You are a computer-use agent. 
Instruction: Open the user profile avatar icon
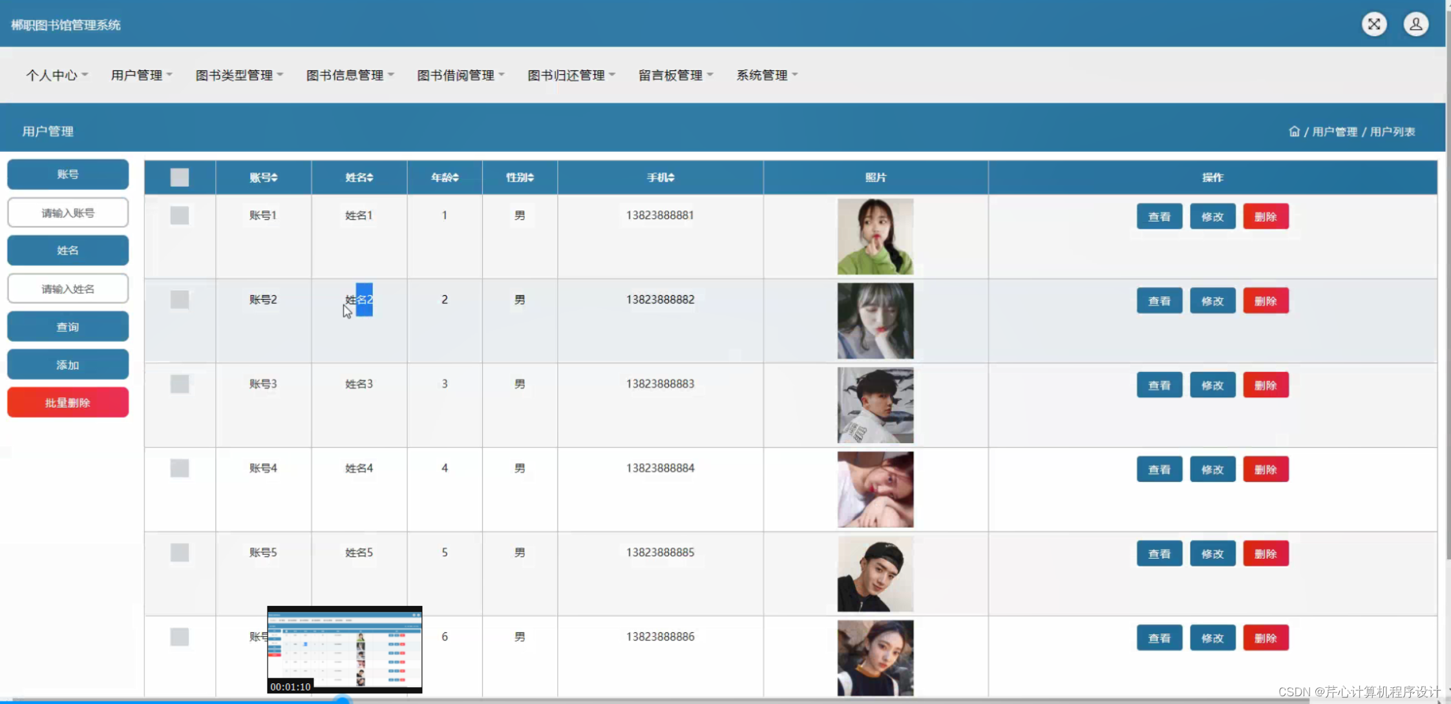point(1415,25)
